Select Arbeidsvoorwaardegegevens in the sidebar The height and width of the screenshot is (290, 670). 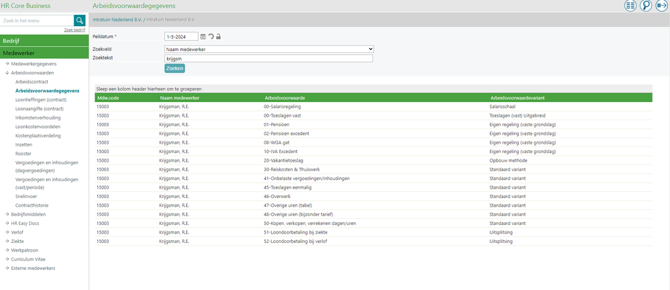[47, 91]
